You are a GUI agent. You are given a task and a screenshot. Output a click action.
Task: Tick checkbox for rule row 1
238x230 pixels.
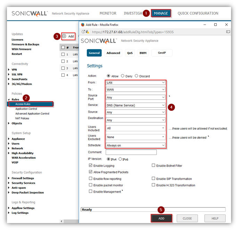[x=63, y=54]
